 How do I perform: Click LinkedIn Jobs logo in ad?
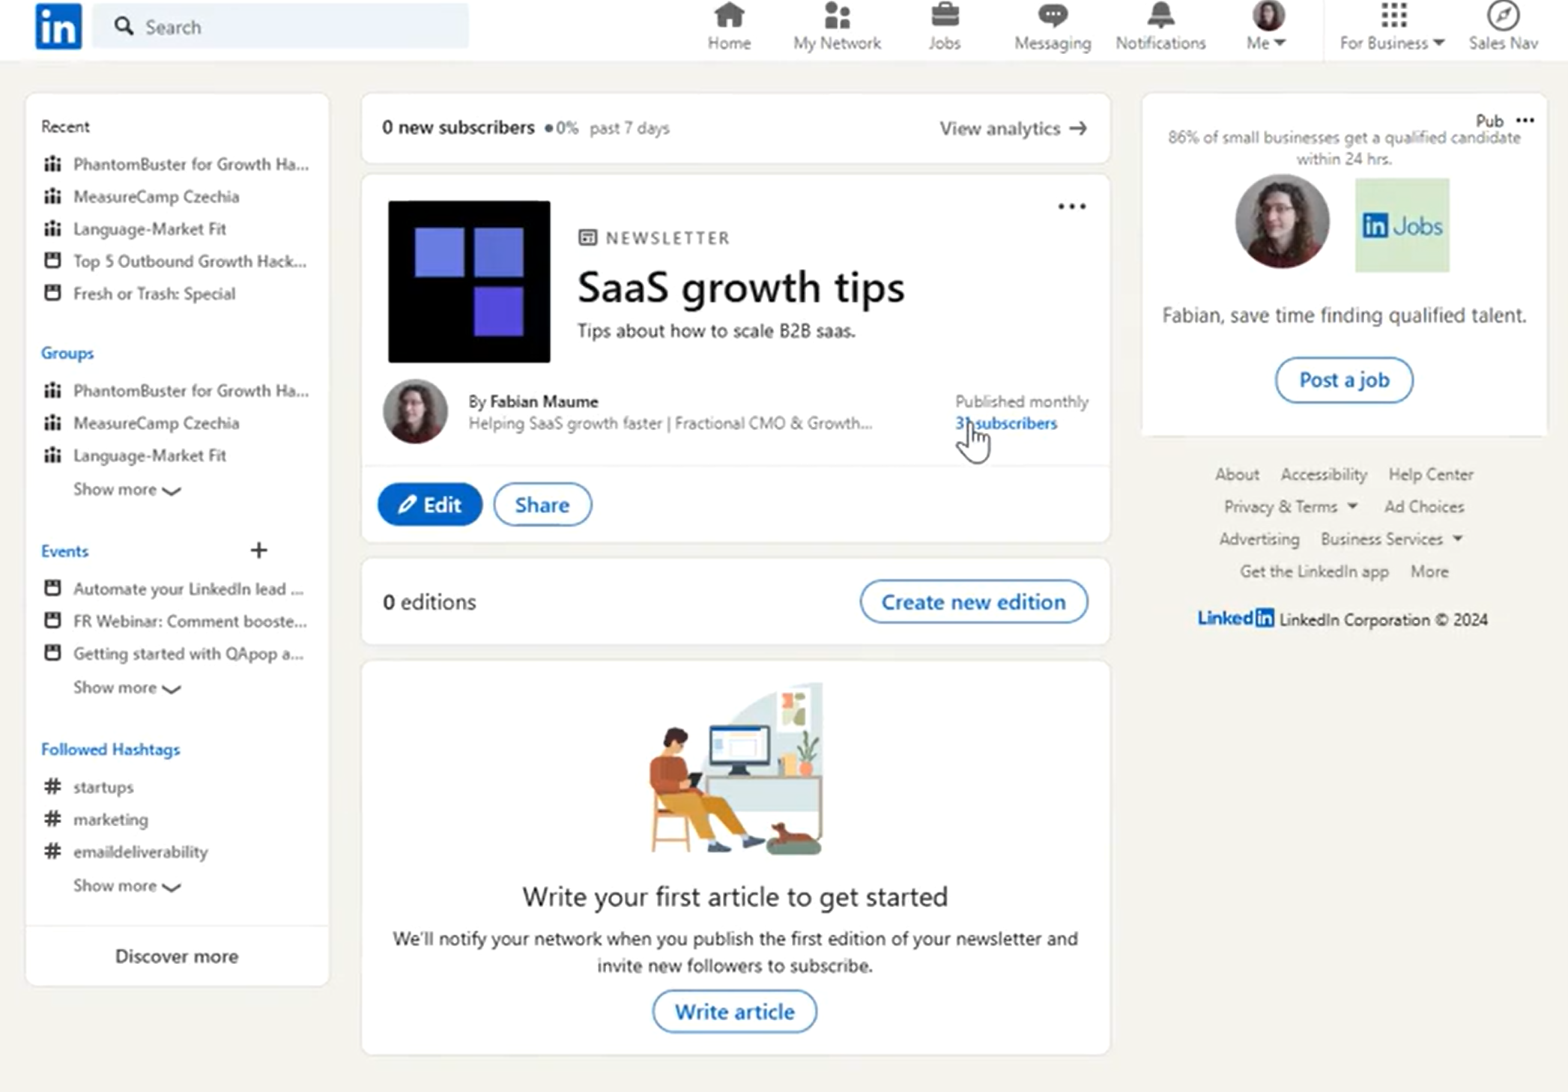coord(1402,225)
